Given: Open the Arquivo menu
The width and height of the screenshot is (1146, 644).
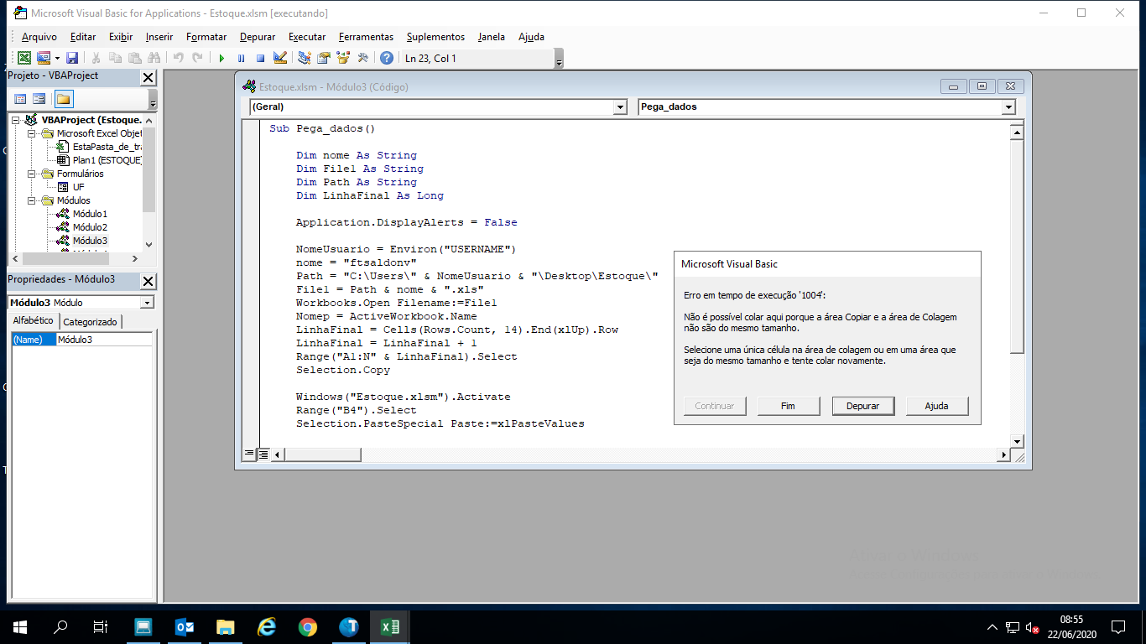Looking at the screenshot, I should 39,37.
